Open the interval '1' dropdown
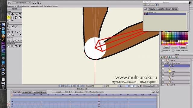193x108 pixels. [x=70, y=92]
